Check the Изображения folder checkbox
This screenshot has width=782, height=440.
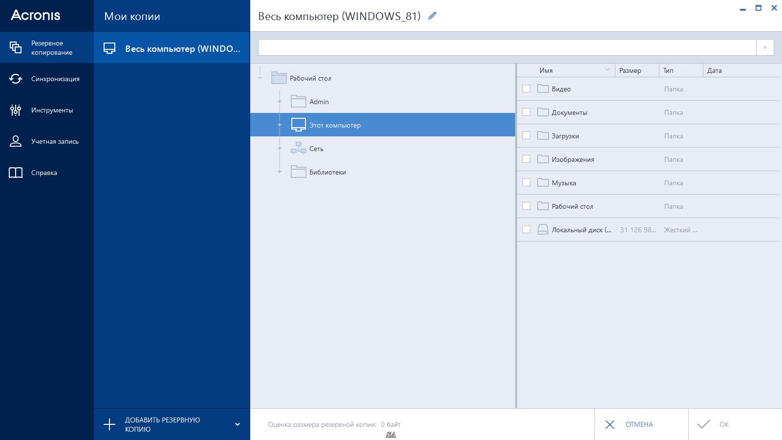(x=526, y=159)
